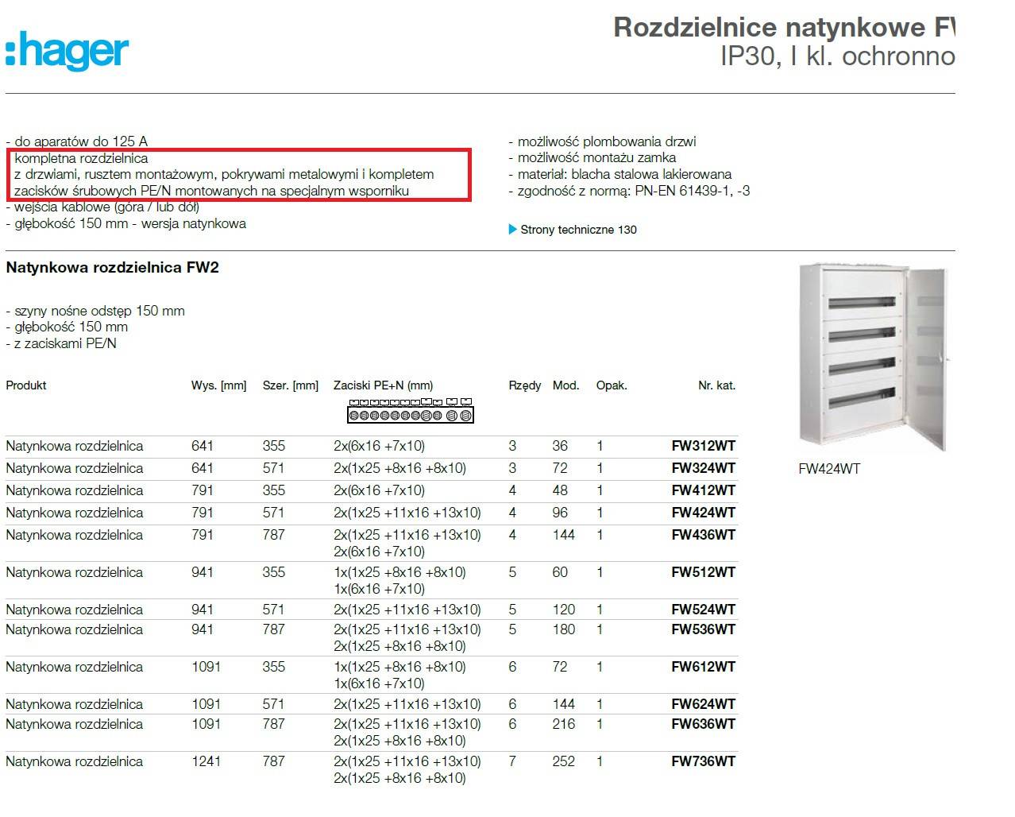Click the PE+N terminal strip diagram
This screenshot has width=1015, height=817.
[410, 411]
